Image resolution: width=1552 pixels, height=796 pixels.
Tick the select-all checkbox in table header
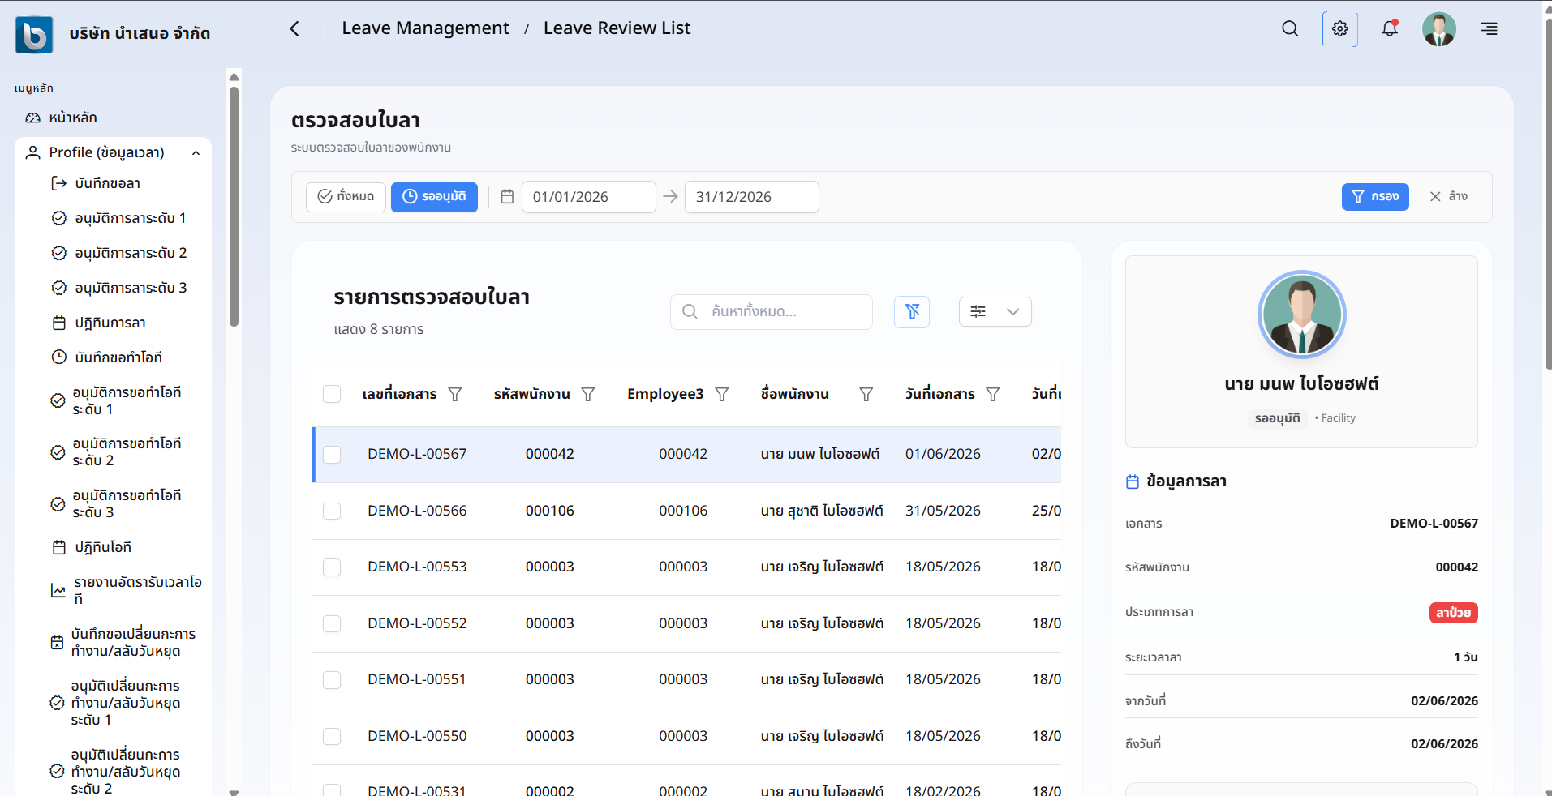(332, 394)
